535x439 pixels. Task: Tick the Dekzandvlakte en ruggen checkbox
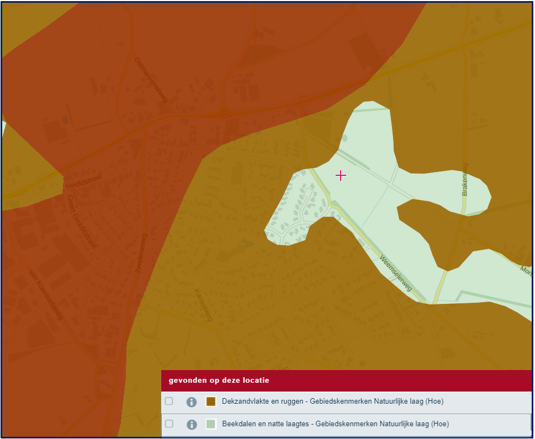(169, 401)
